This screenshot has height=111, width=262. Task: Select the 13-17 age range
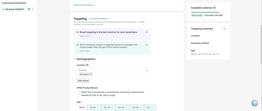(82, 107)
